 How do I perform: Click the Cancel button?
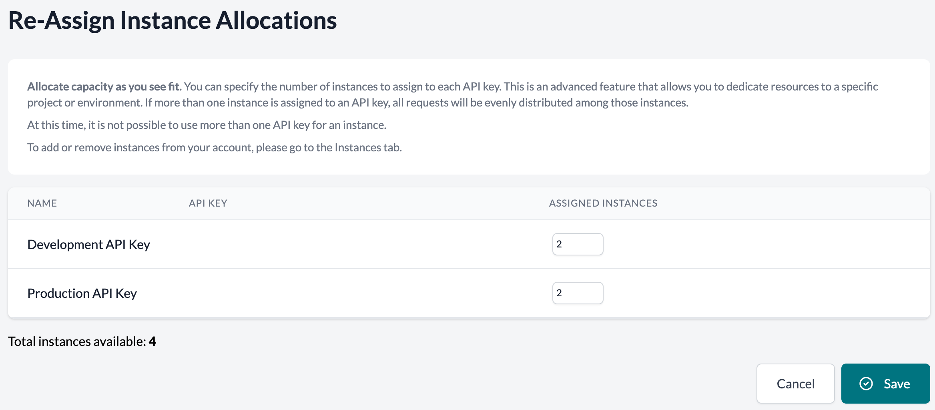click(x=795, y=384)
